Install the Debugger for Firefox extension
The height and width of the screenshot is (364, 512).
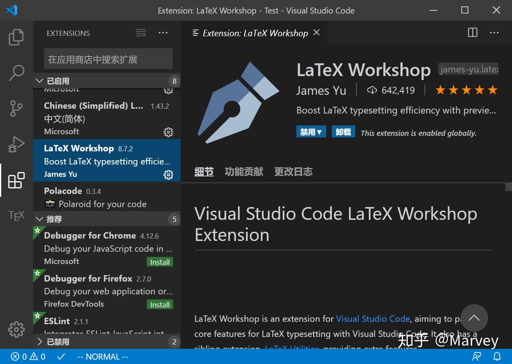click(160, 304)
